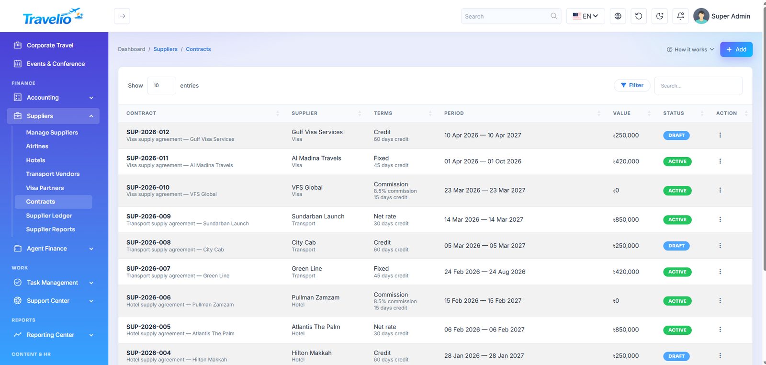This screenshot has width=766, height=365.
Task: Open action menu for SUP-2026-011
Action: (720, 161)
